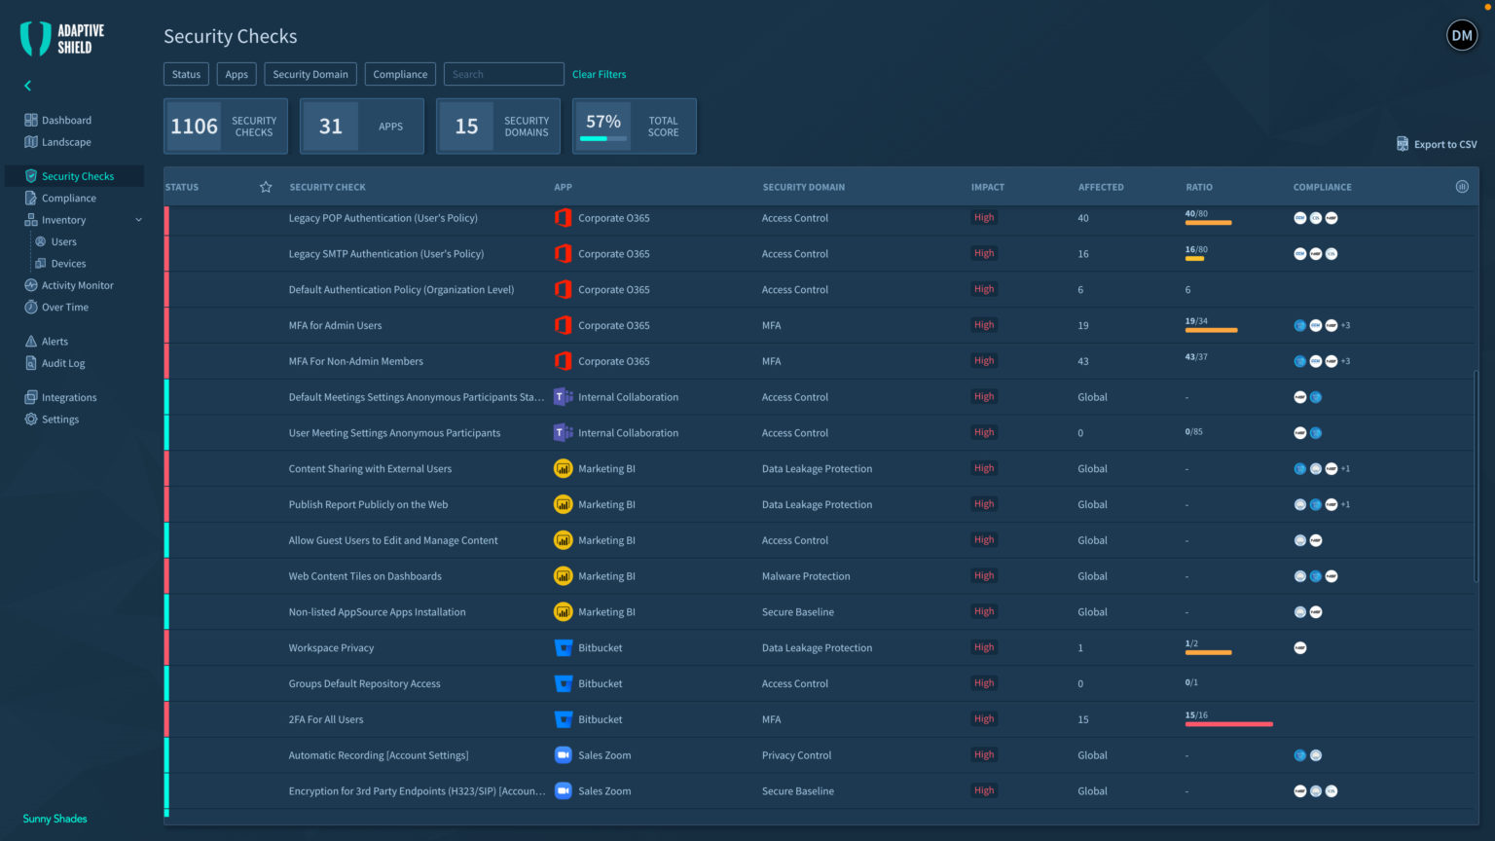Open the 'Non-listed AppSource Apps Installation' check
Viewport: 1495px width, 841px height.
[377, 612]
